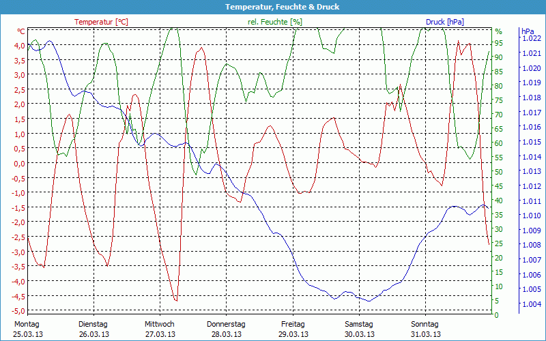Click the '1.015' pressure axis value
This screenshot has height=341, width=546.
pos(532,142)
